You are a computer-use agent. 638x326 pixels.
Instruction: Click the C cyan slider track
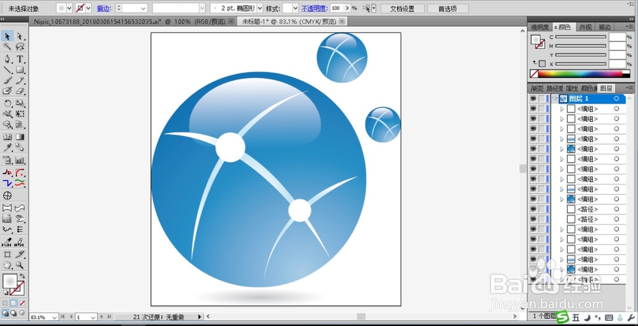pyautogui.click(x=581, y=36)
